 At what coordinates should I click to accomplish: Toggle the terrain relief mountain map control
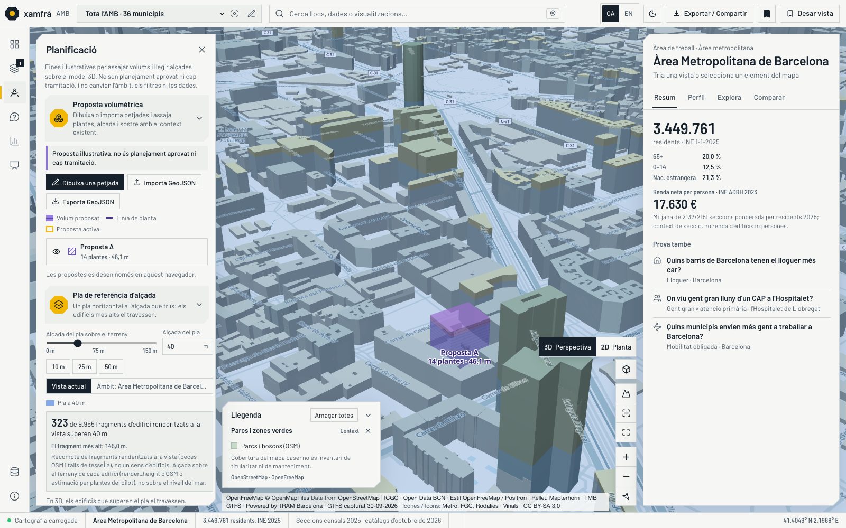pos(626,394)
